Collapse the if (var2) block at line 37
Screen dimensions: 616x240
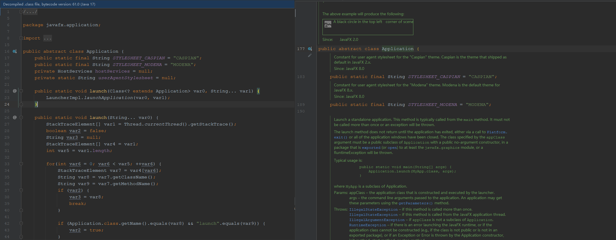pos(21,190)
